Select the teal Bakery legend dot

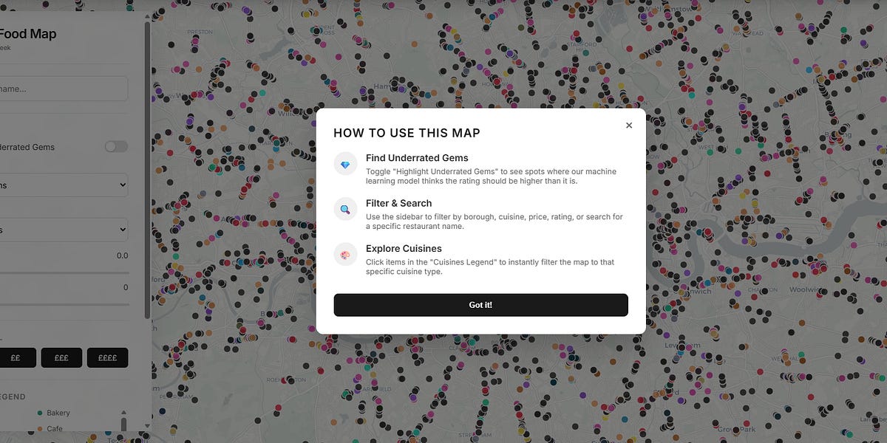pos(38,413)
